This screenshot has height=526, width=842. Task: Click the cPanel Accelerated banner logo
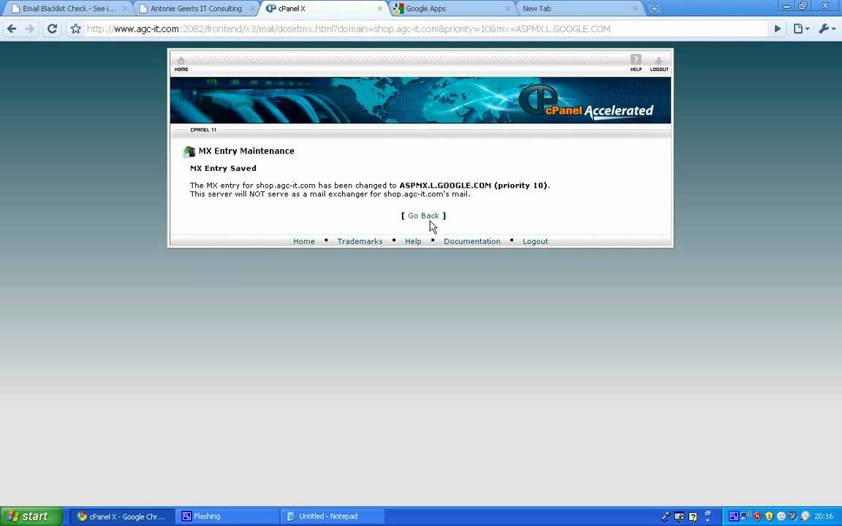pyautogui.click(x=586, y=101)
